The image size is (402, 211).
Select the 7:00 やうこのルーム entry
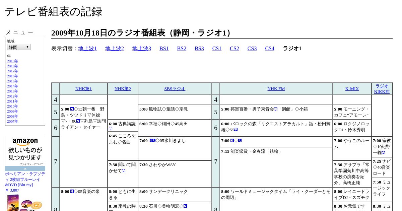coord(352,148)
